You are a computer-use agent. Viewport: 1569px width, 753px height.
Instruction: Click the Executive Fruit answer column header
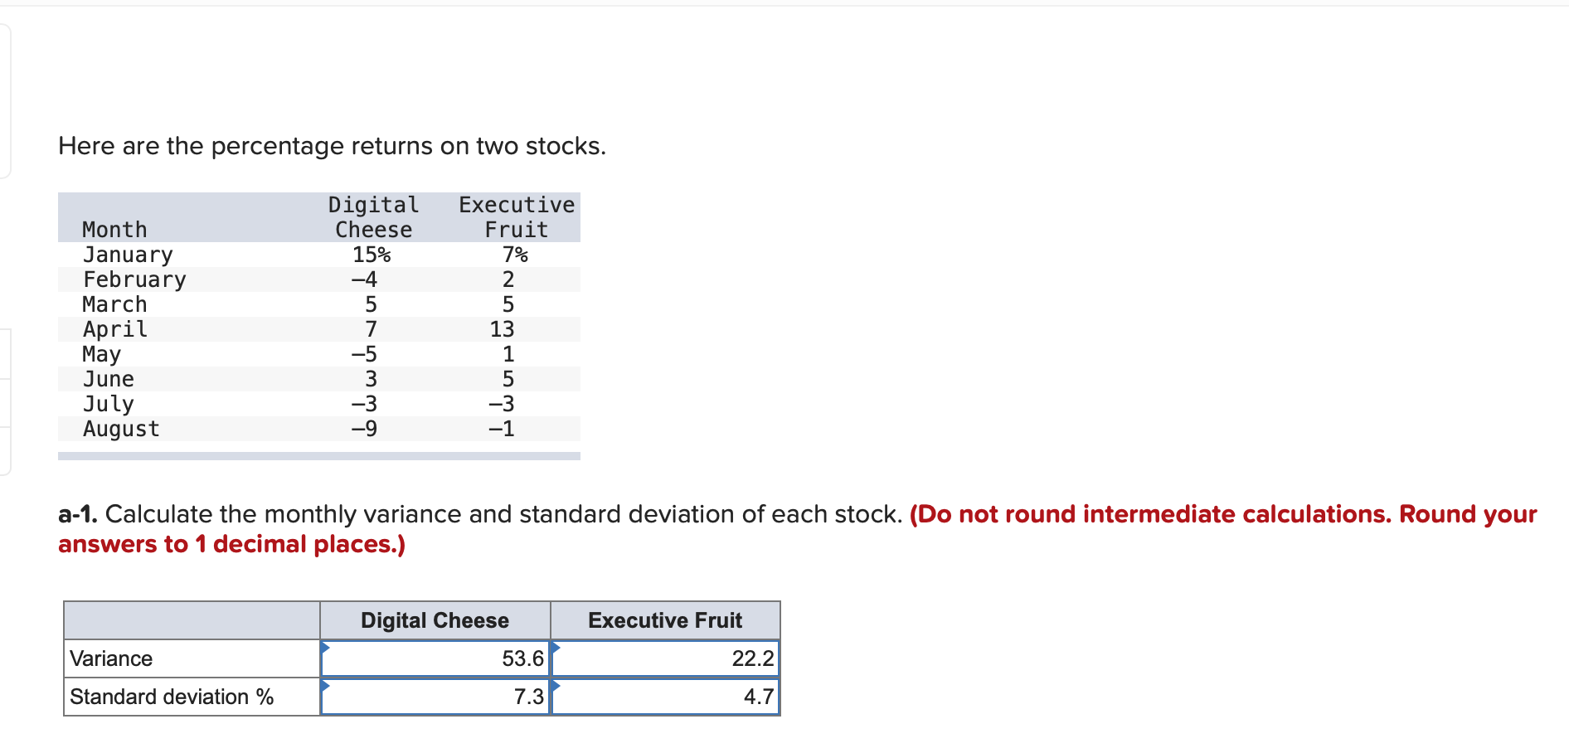coord(665,620)
